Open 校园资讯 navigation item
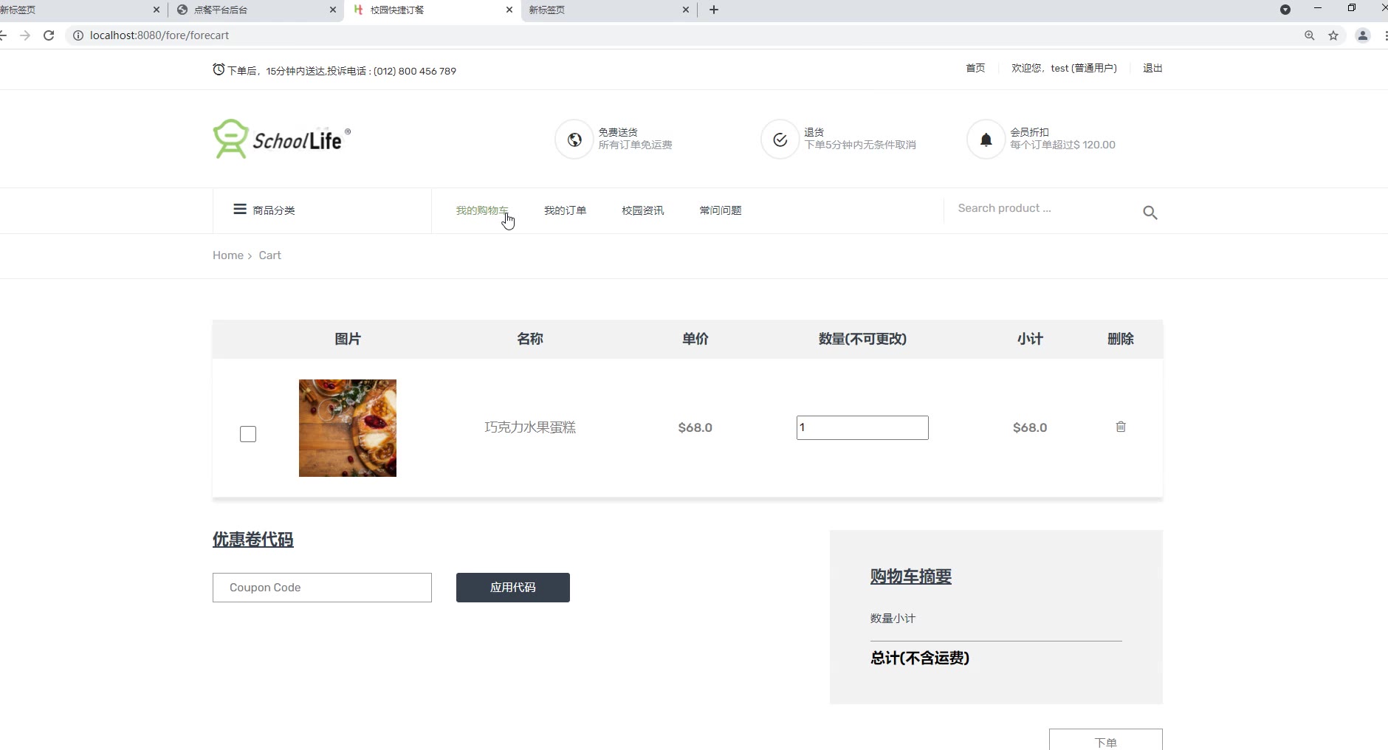This screenshot has height=750, width=1388. [642, 210]
